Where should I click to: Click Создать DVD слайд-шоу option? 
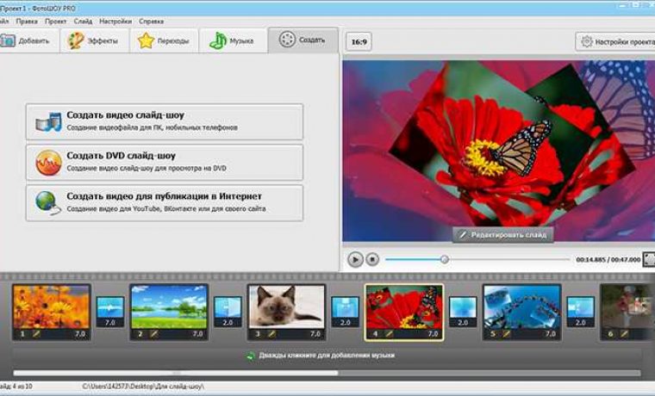click(x=165, y=163)
